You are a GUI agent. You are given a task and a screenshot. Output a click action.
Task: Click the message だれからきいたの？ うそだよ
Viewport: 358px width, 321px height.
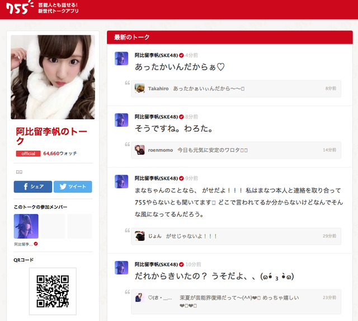[214, 276]
